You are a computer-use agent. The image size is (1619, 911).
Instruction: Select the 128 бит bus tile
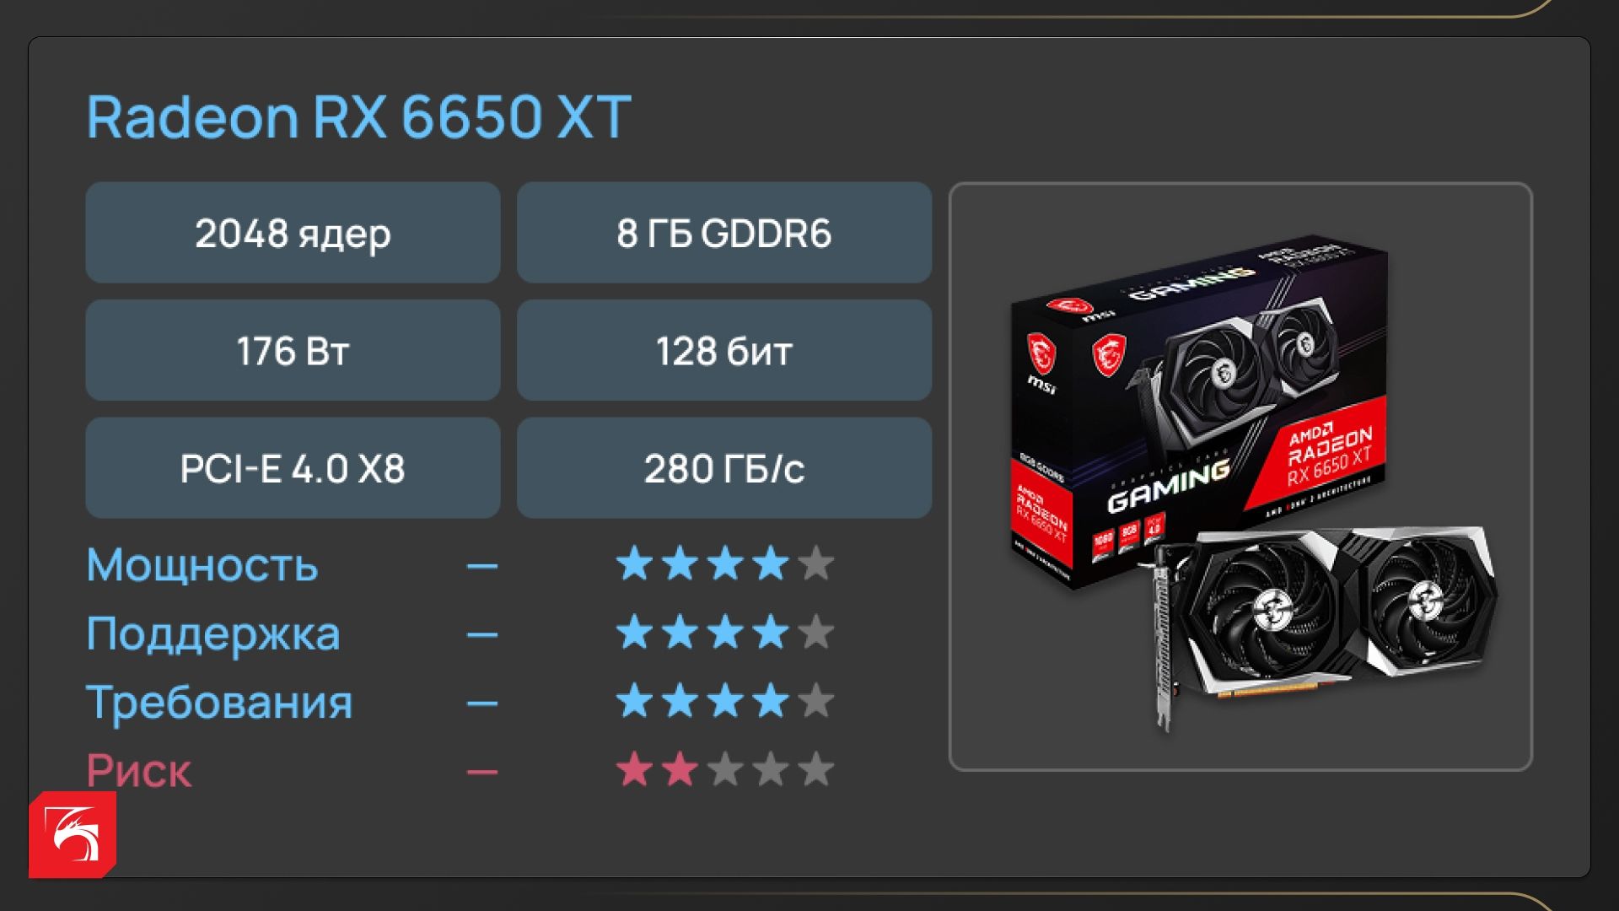click(x=724, y=350)
